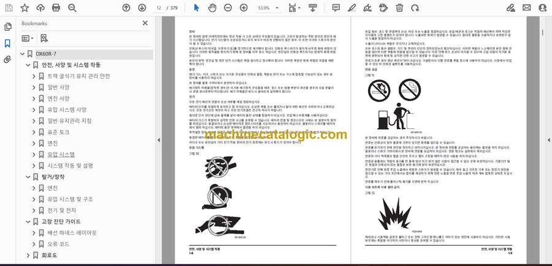
Task: Select the DX60R-7 bookmark
Action: (x=46, y=54)
